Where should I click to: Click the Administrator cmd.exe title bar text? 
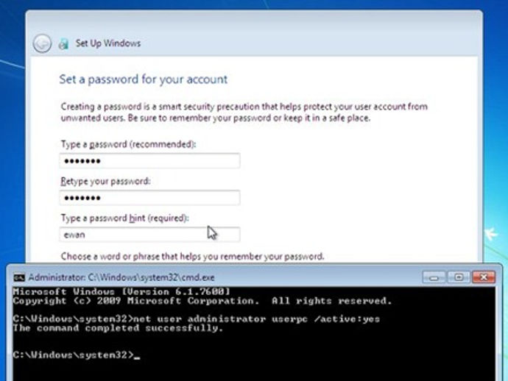coord(121,277)
